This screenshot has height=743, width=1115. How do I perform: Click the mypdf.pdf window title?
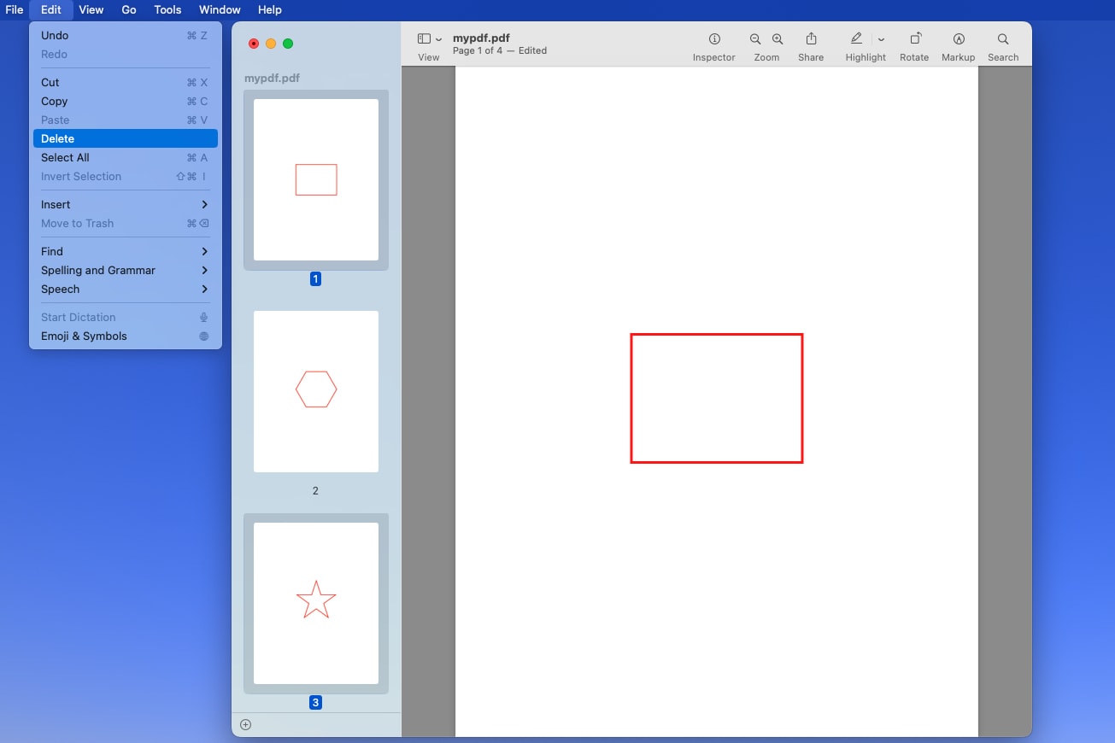tap(481, 38)
